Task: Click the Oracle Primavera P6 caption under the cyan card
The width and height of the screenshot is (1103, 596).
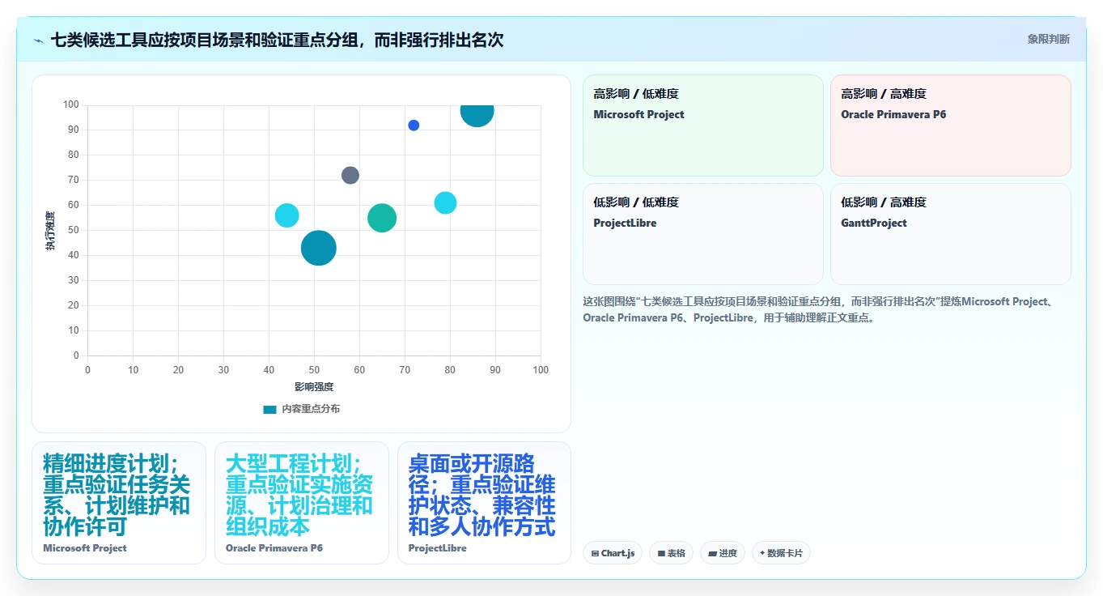Action: click(x=274, y=548)
